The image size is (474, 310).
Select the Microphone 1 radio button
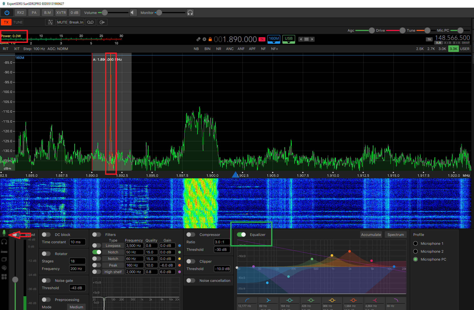[x=415, y=243]
